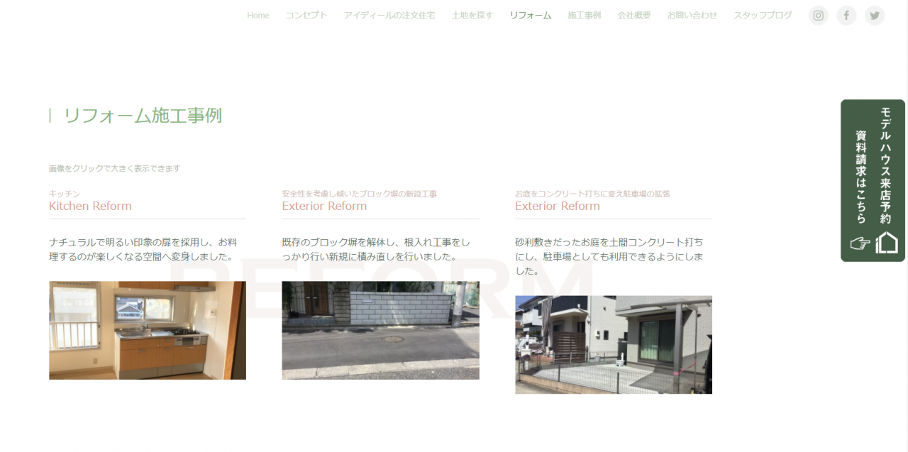Go to 施工事例 in the navbar

(x=584, y=16)
